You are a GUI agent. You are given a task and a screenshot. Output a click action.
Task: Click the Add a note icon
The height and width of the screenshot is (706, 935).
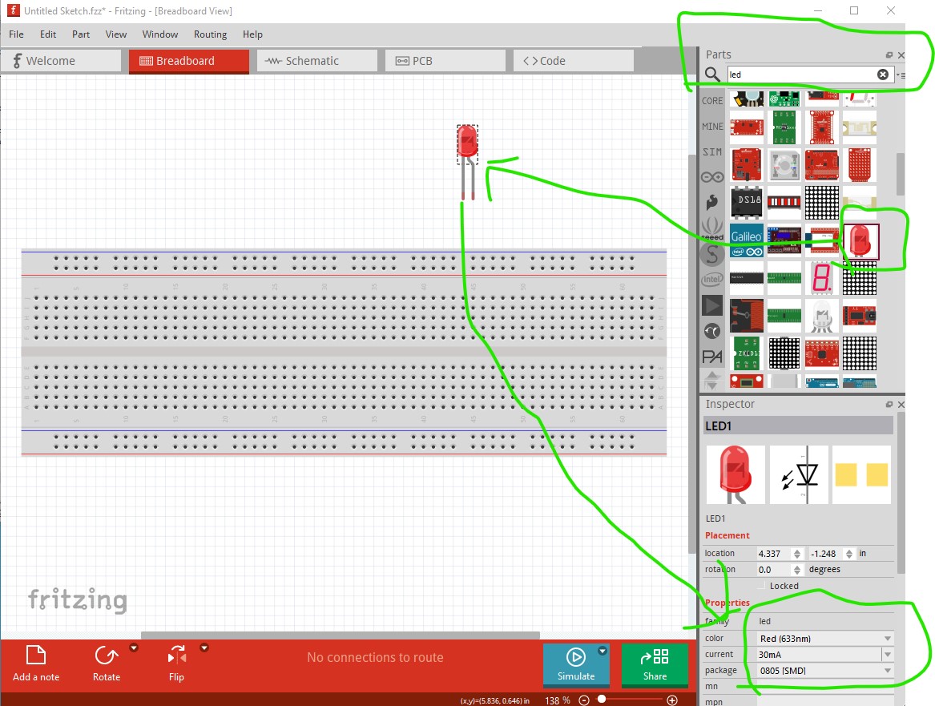[36, 656]
